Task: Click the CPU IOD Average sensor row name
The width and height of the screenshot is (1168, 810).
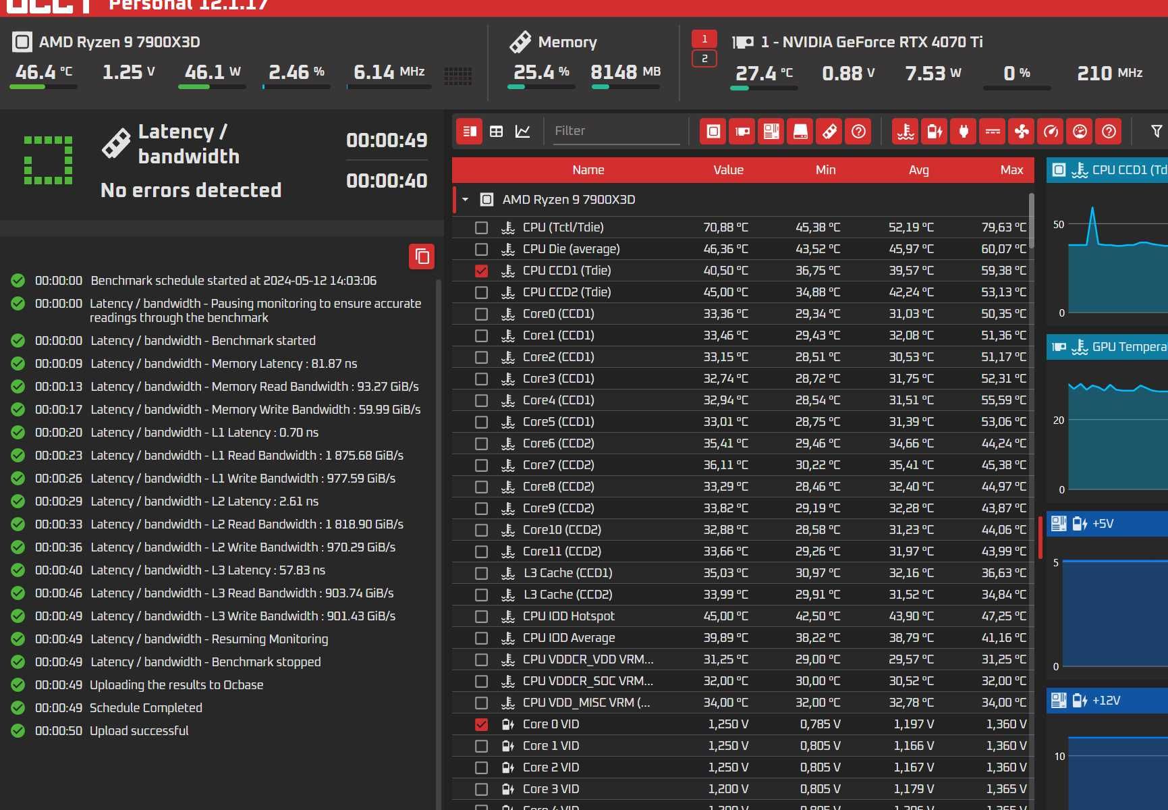Action: pyautogui.click(x=569, y=638)
